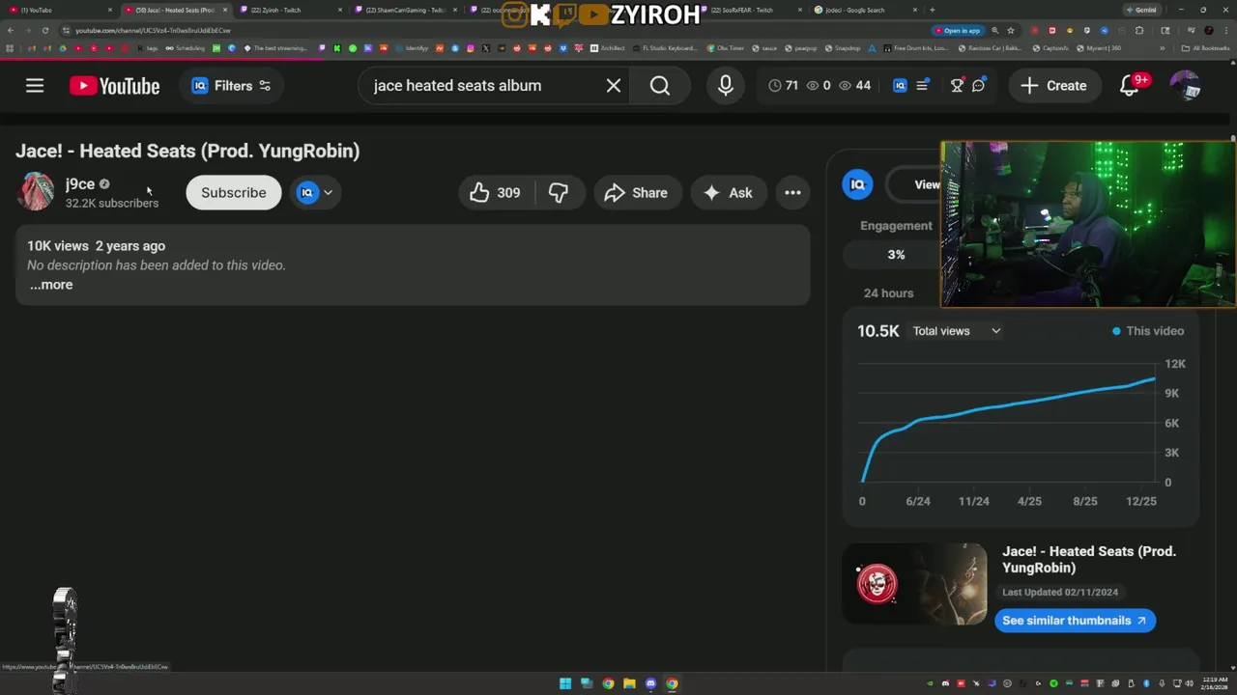The height and width of the screenshot is (695, 1237).
Task: Reload the page in Chrome
Action: [44, 30]
